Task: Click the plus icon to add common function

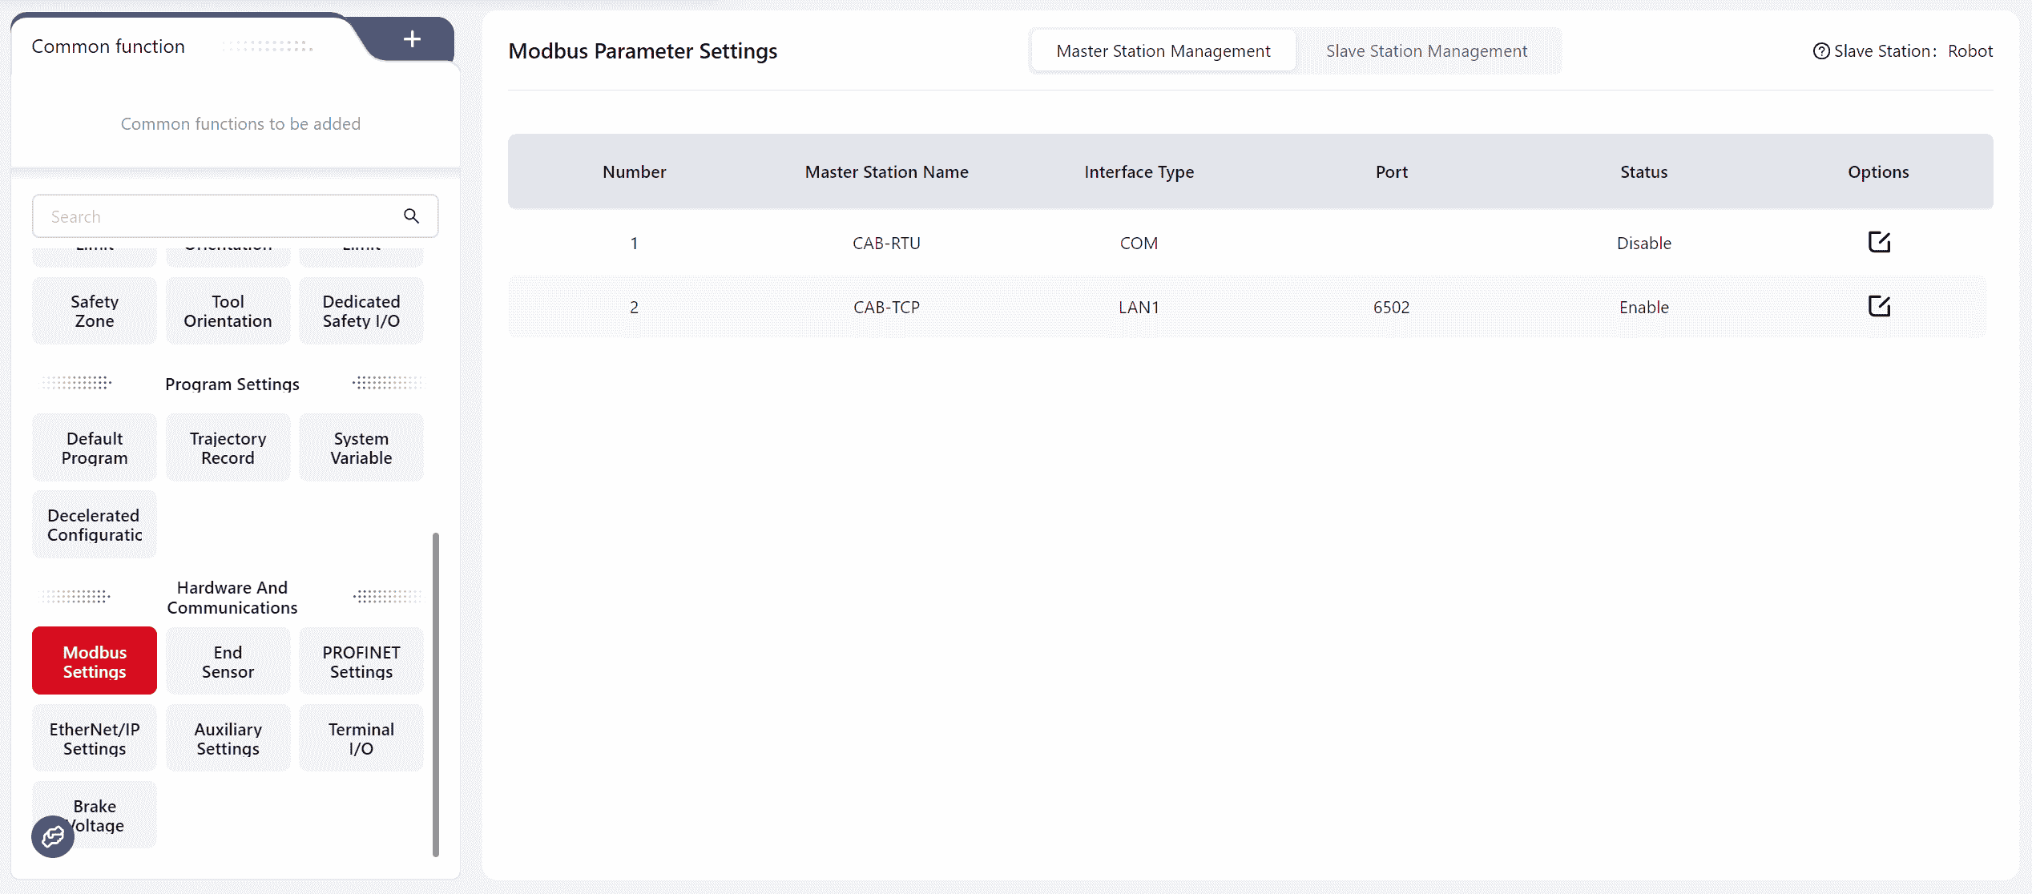Action: point(412,38)
